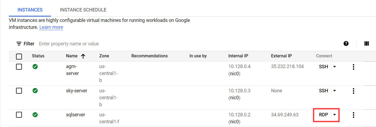Switch to the Instance Schedule tab
Image resolution: width=376 pixels, height=127 pixels.
[x=83, y=10]
